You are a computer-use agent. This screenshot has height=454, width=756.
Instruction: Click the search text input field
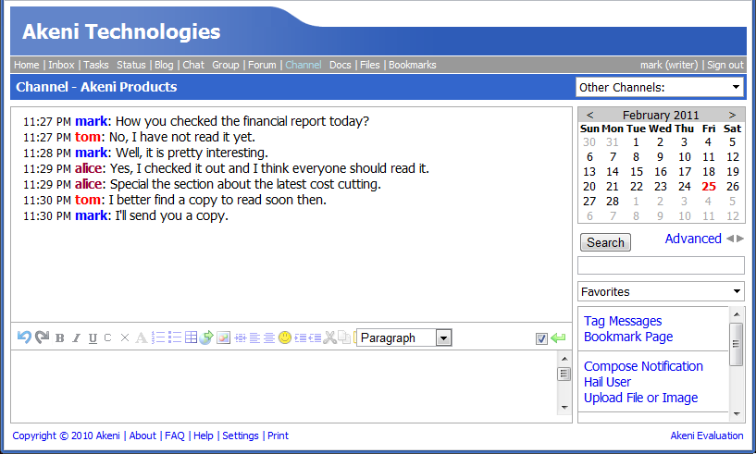pyautogui.click(x=660, y=265)
